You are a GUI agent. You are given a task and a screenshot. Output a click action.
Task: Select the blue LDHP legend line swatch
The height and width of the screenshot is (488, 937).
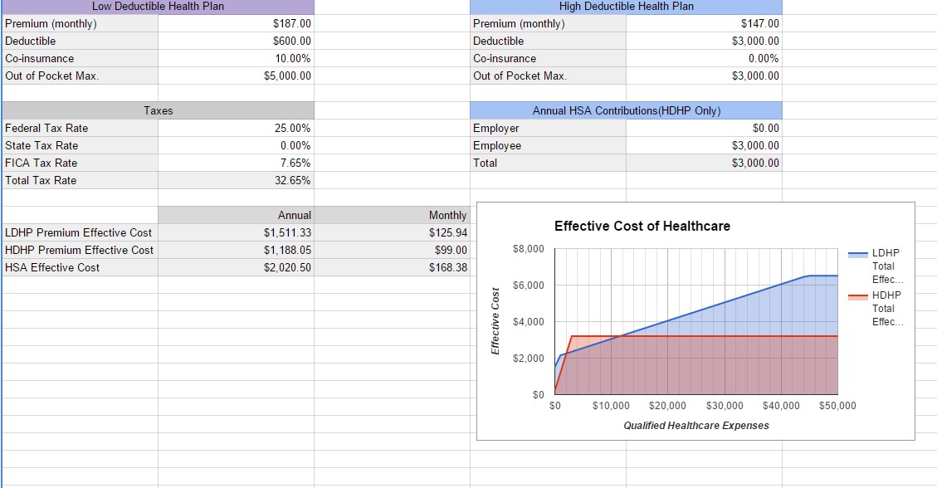857,253
